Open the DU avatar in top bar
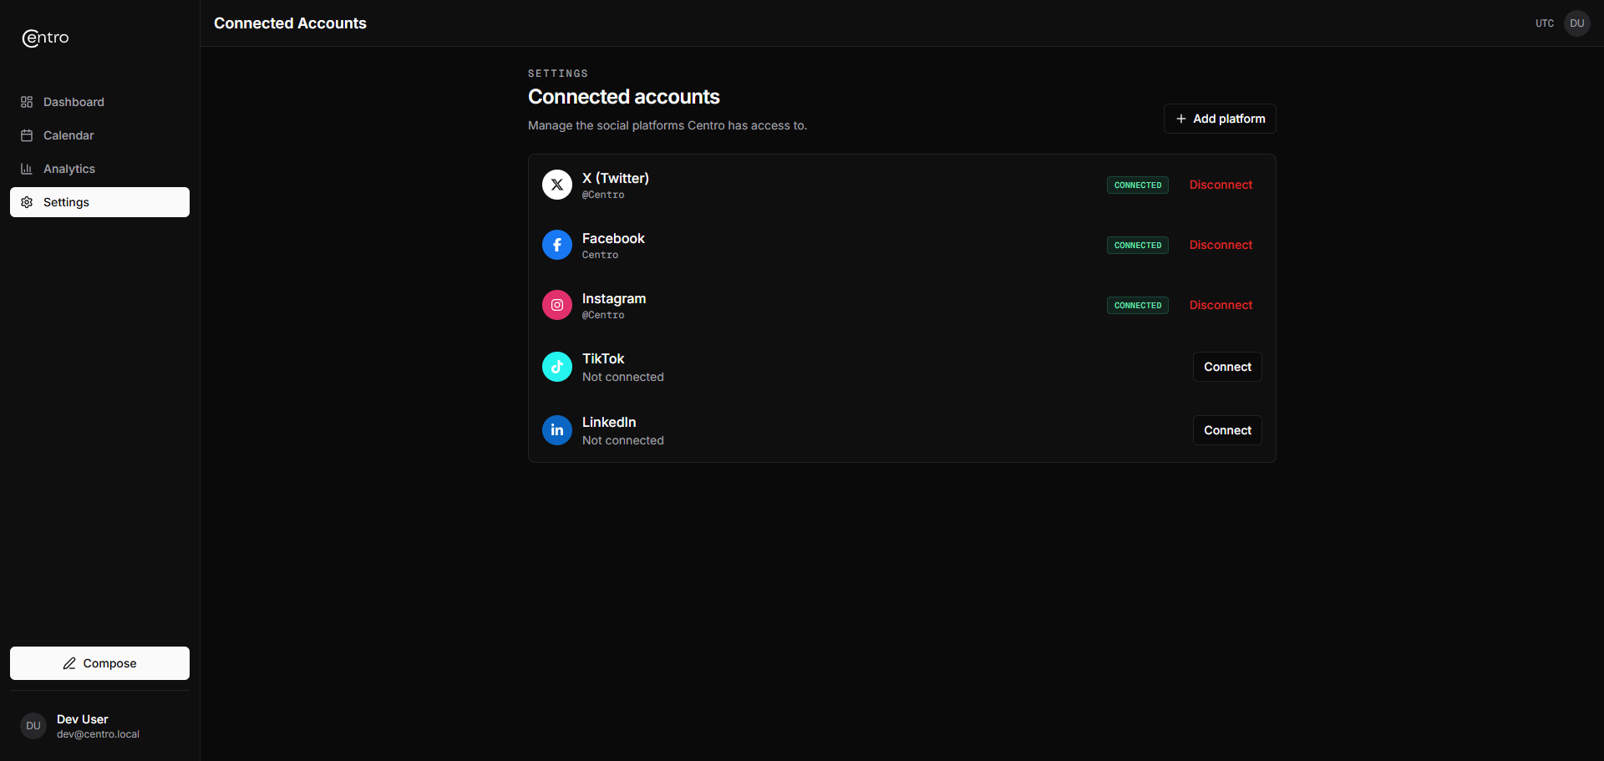 pos(1577,23)
